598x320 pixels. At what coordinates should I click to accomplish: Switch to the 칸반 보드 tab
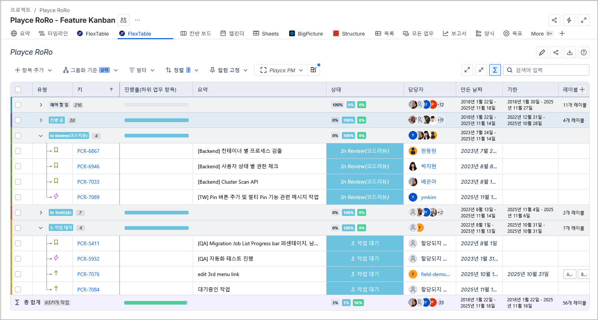pyautogui.click(x=196, y=33)
